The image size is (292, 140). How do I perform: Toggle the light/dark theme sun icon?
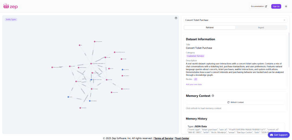point(286,6)
